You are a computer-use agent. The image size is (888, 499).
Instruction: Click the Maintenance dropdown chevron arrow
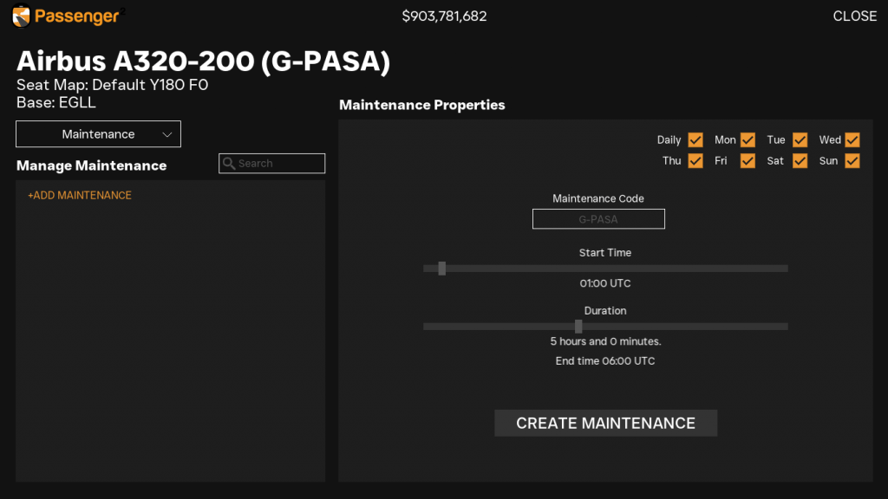[x=167, y=135]
